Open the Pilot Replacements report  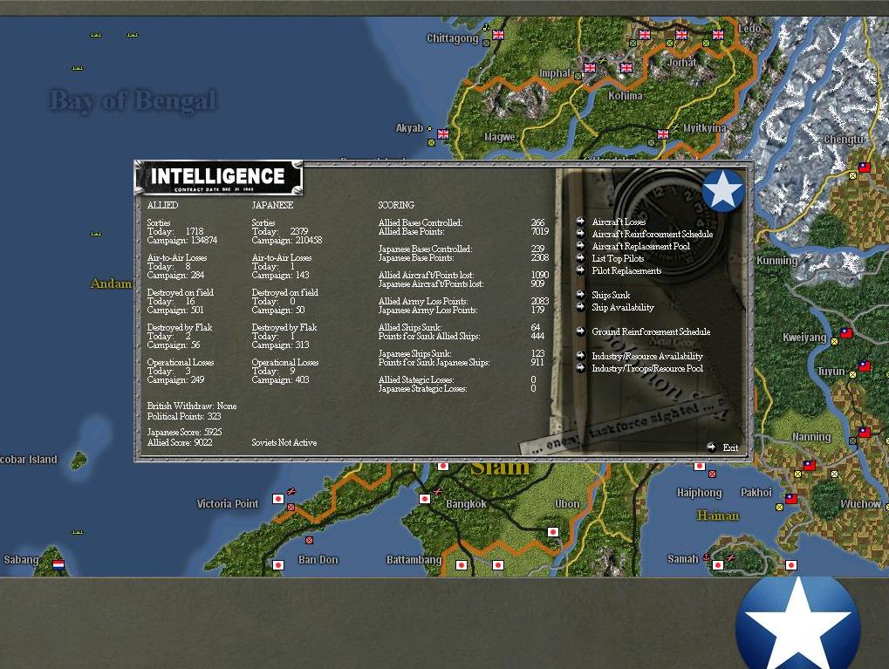pos(626,270)
